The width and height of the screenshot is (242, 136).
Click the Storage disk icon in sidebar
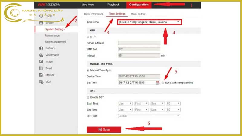tap(41, 75)
